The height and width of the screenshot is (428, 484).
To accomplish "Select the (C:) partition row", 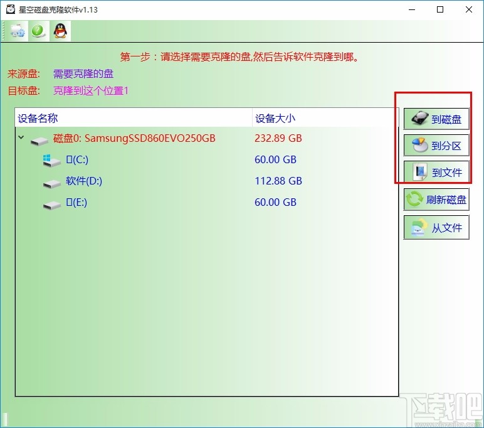I will [x=206, y=159].
